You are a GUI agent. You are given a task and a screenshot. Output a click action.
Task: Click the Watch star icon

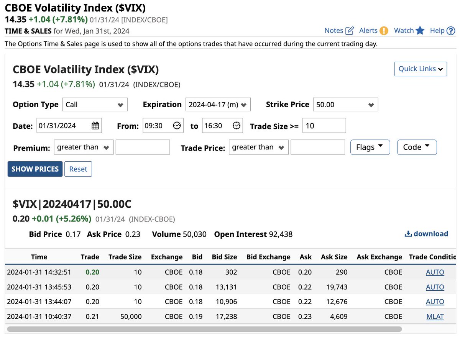click(x=421, y=30)
